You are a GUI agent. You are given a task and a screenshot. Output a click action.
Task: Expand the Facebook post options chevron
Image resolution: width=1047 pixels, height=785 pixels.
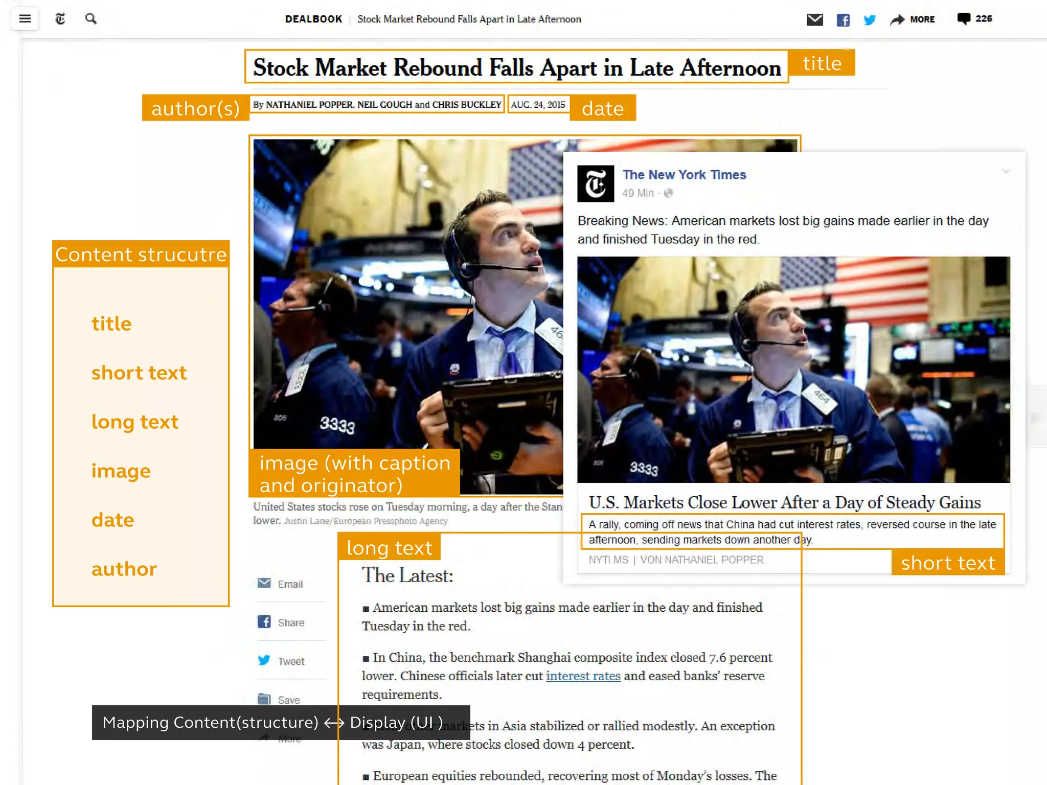pyautogui.click(x=1005, y=171)
